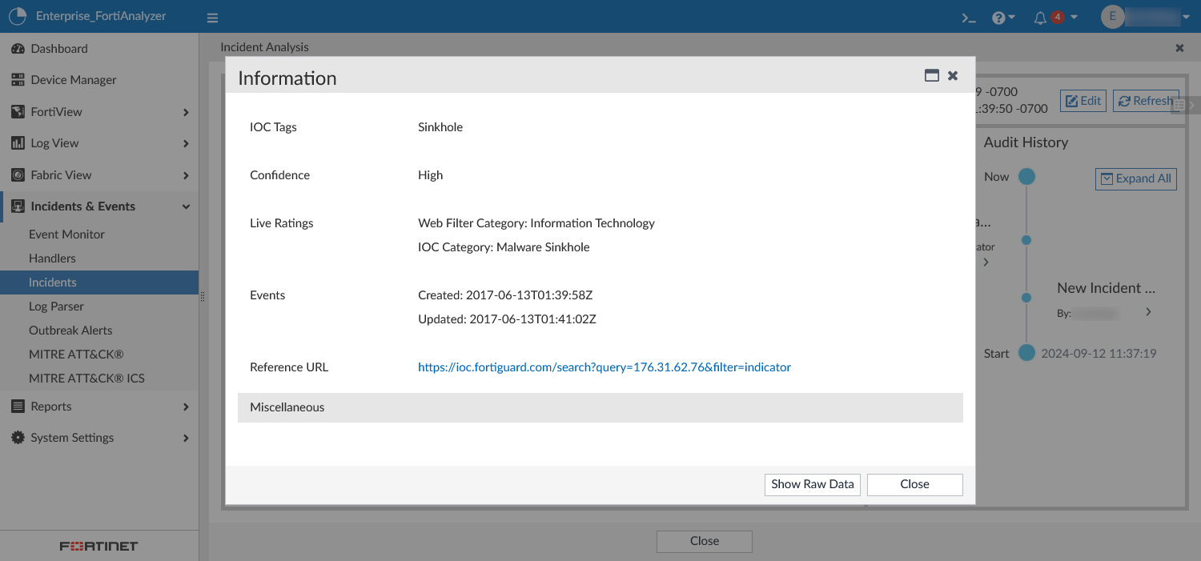Click the Audit History heading
1201x561 pixels.
pyautogui.click(x=1026, y=142)
